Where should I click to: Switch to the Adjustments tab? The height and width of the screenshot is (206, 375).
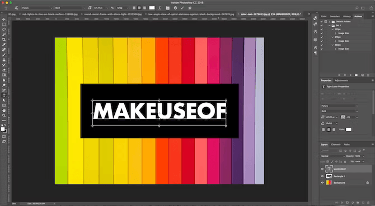341,80
